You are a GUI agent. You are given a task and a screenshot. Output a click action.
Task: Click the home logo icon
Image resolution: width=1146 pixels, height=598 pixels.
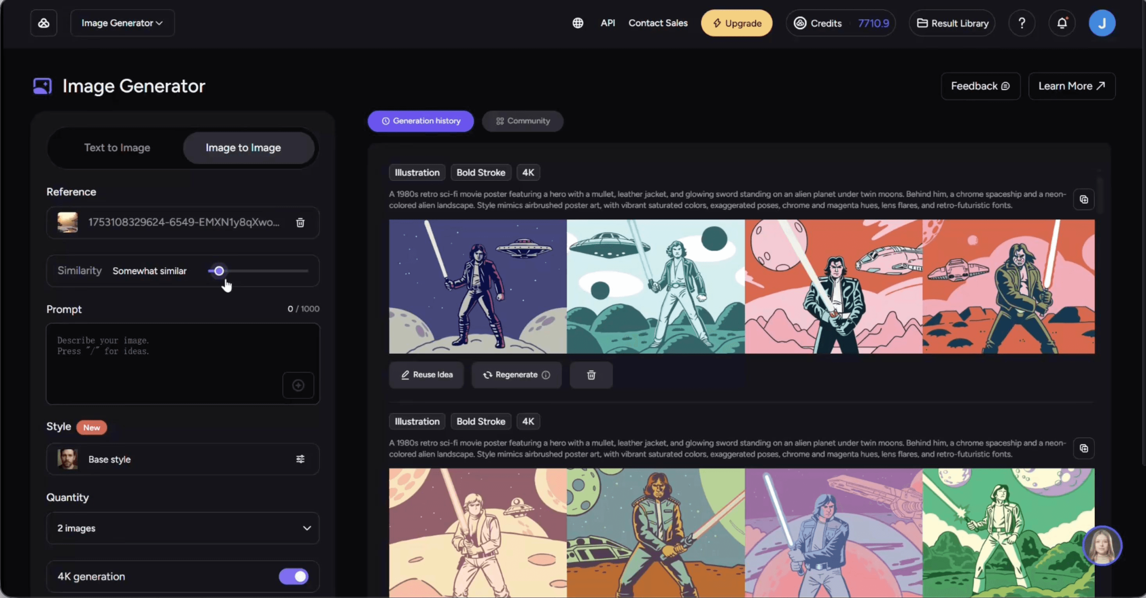pos(44,23)
